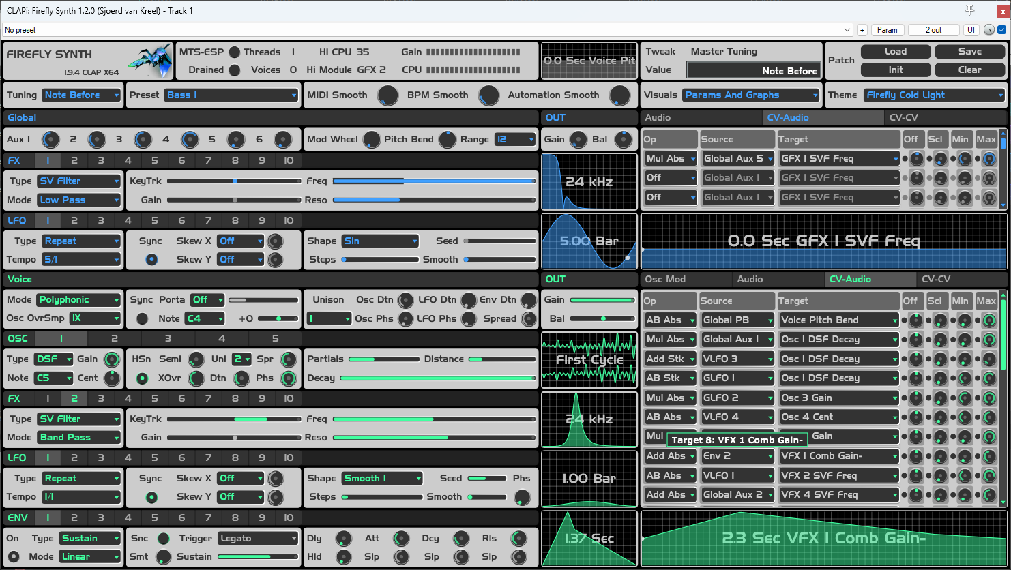Toggle the Voice Porta Sync button
Viewport: 1011px width, 570px height.
[142, 318]
